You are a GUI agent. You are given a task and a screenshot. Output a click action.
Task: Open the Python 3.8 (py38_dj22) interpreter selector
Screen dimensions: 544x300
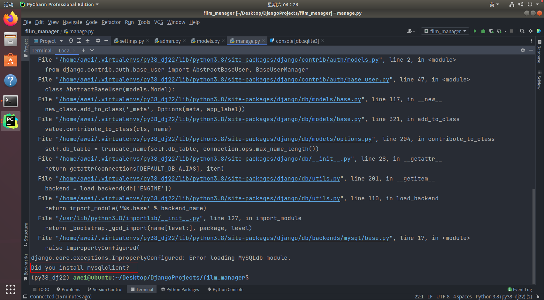[x=504, y=296]
